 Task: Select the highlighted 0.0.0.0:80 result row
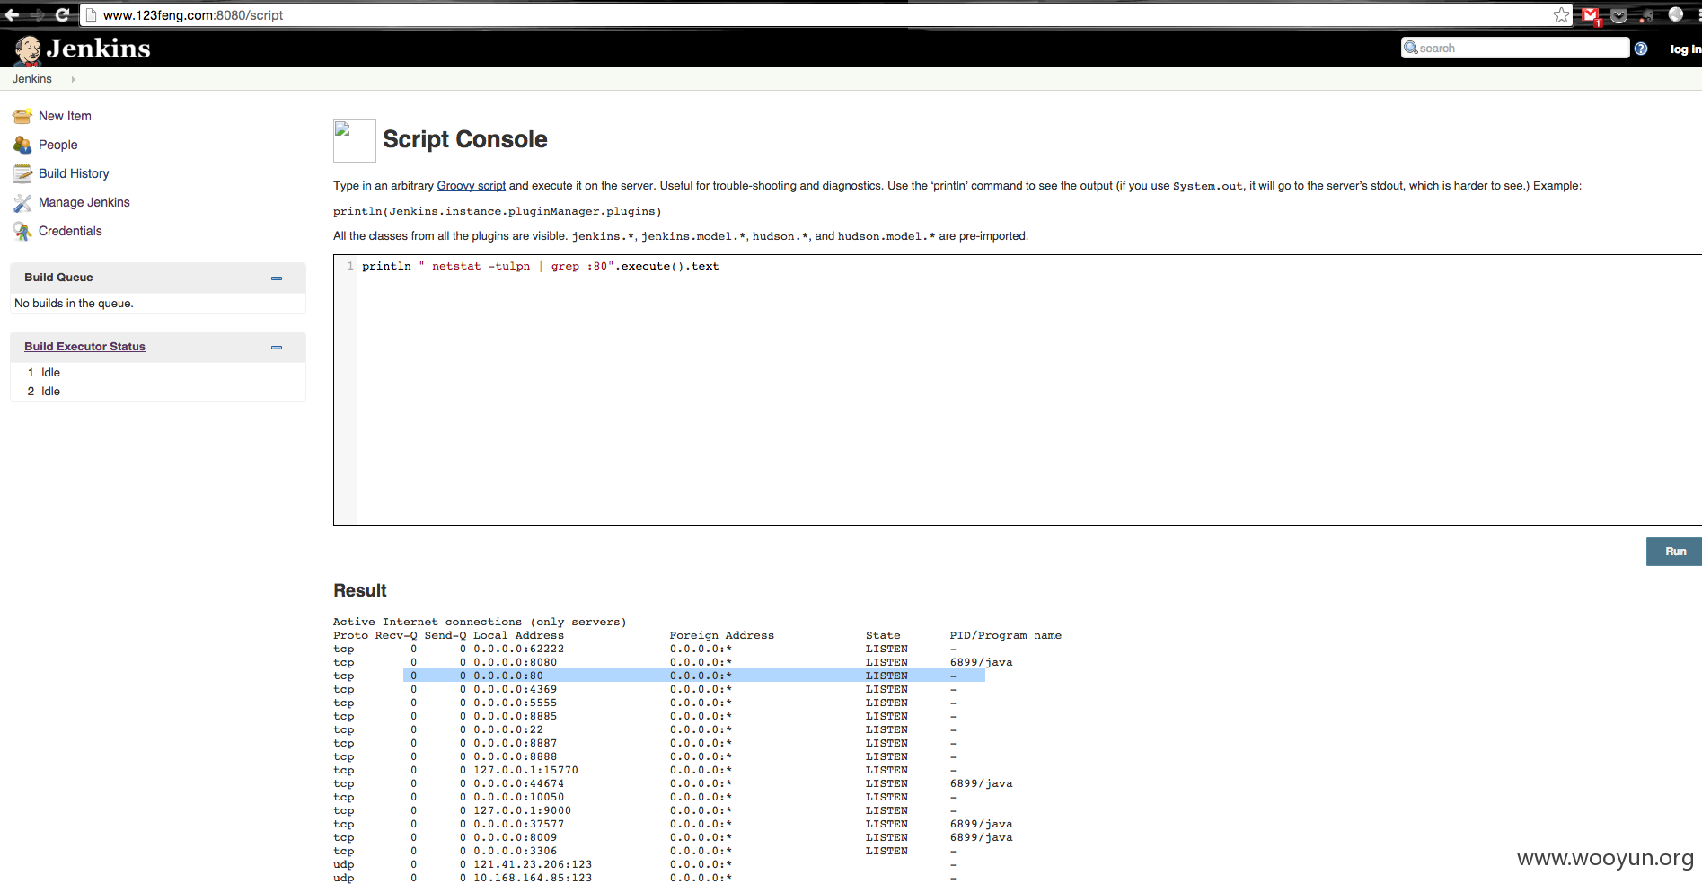[694, 676]
